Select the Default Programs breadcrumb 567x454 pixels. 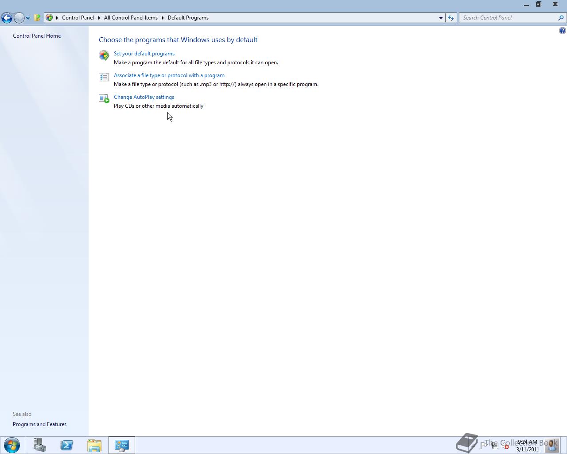coord(188,18)
